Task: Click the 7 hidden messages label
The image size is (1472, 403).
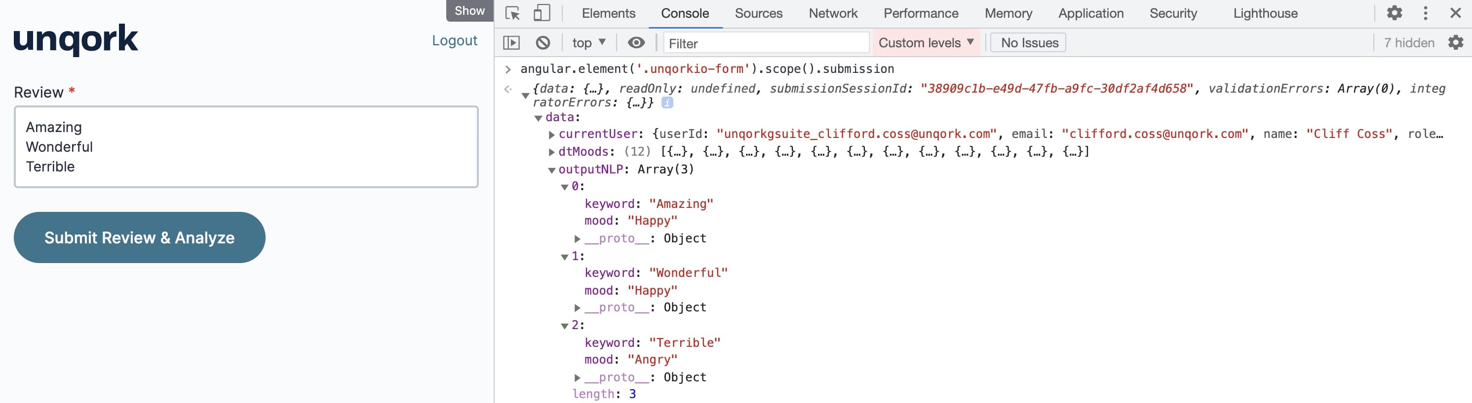Action: click(1409, 43)
